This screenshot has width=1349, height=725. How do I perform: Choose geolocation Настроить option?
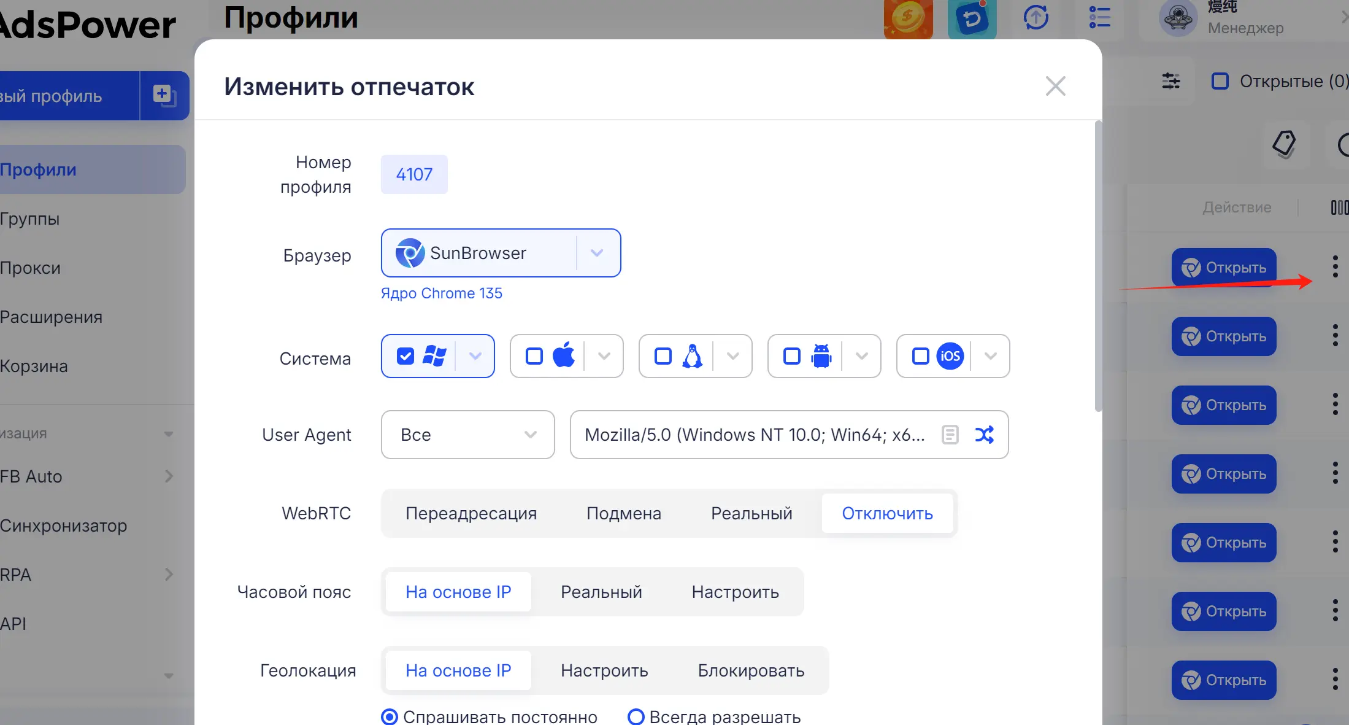604,670
